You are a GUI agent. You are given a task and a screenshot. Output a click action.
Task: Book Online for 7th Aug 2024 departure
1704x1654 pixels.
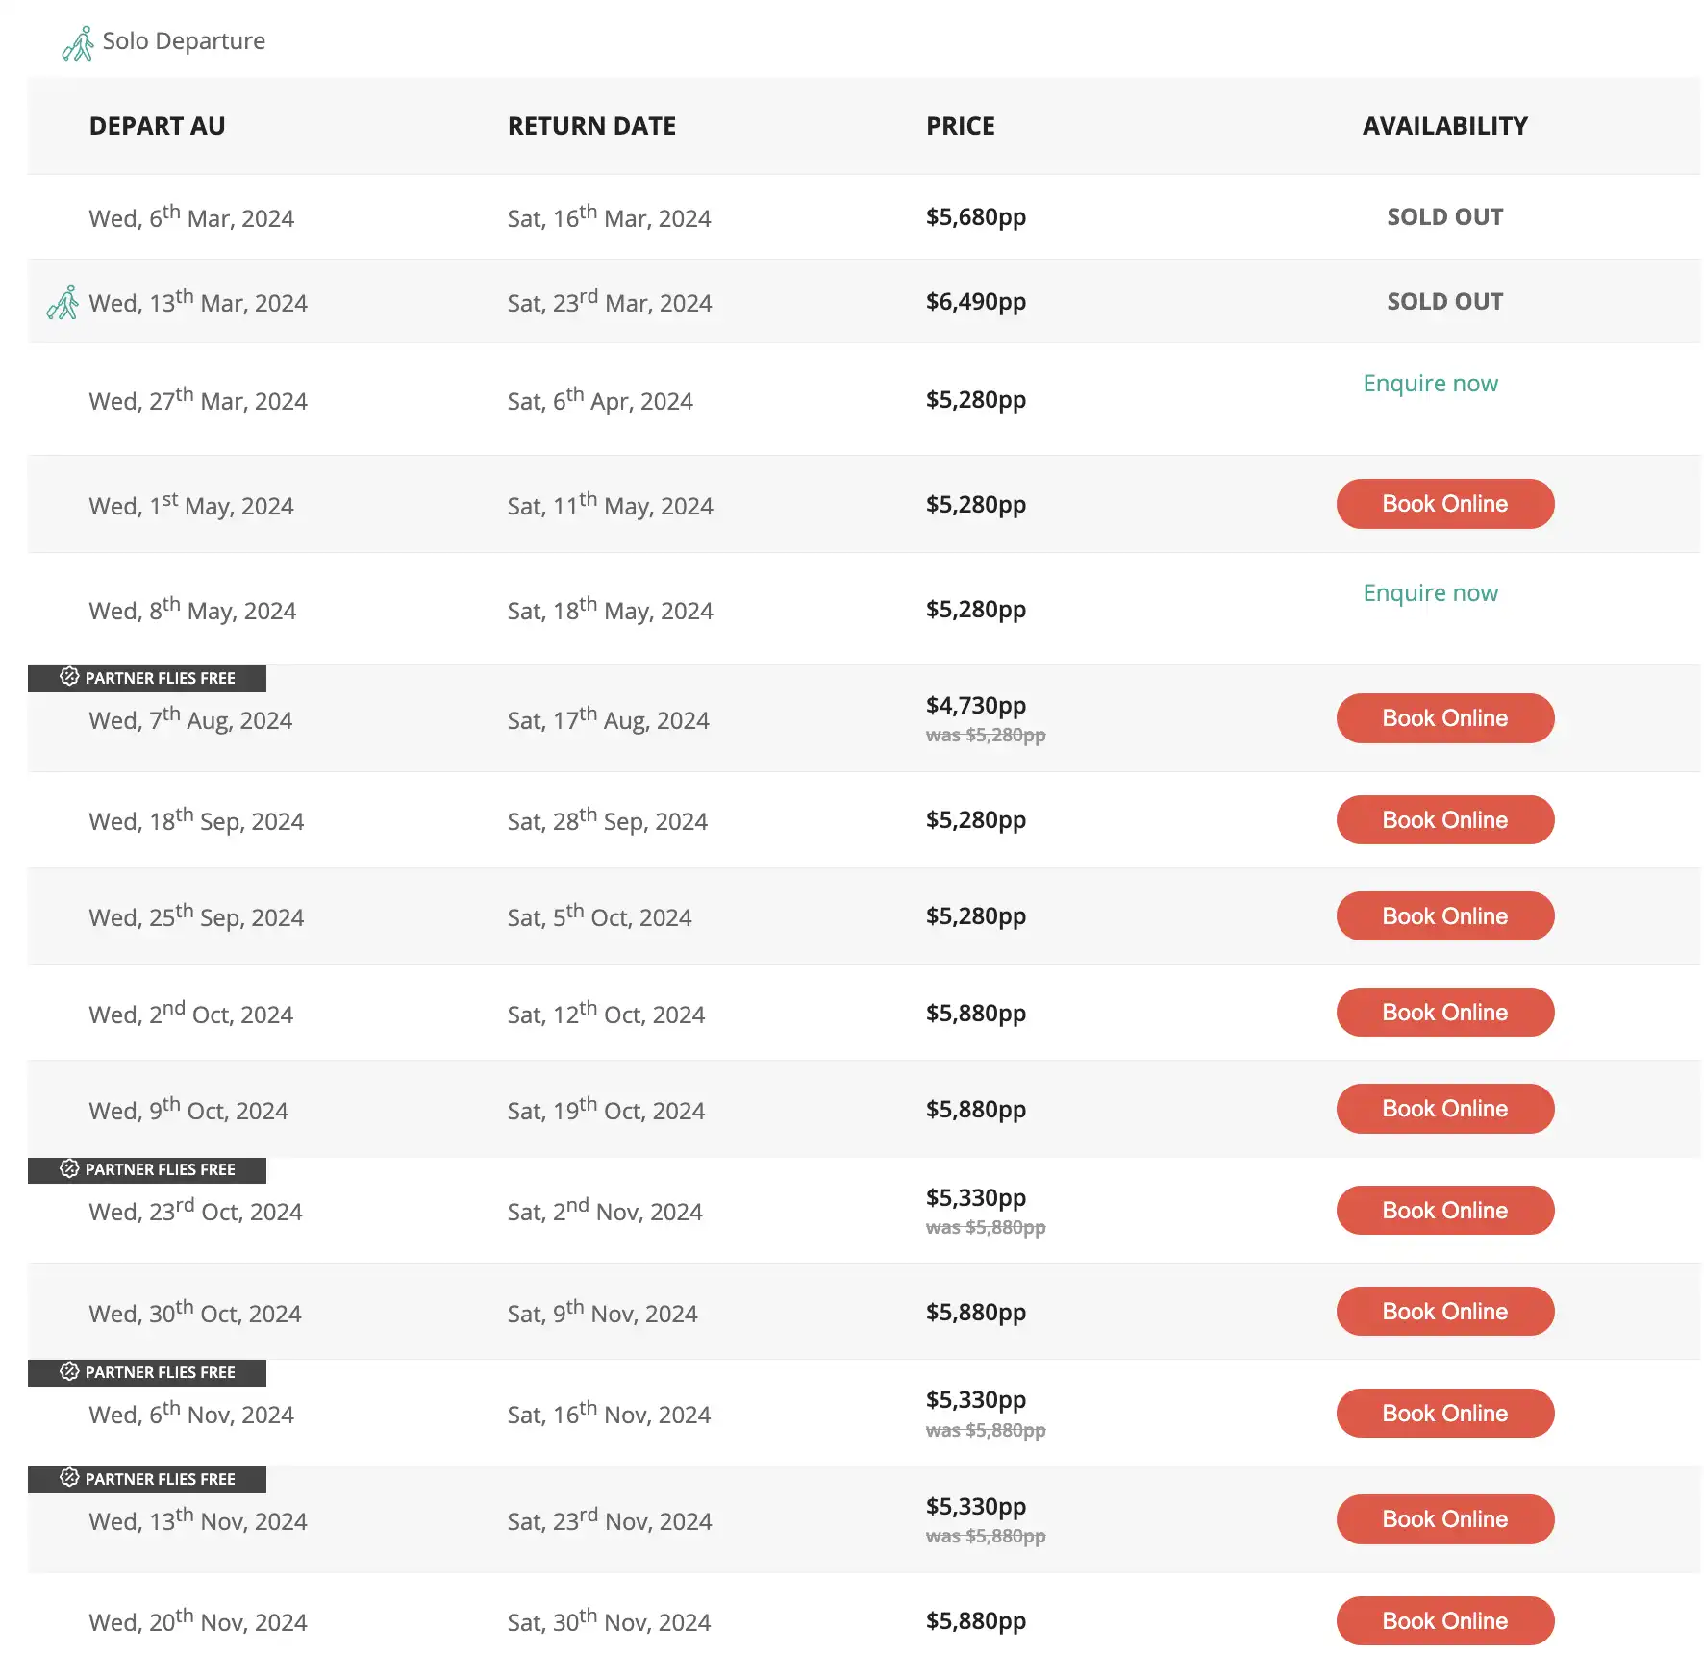[1444, 718]
